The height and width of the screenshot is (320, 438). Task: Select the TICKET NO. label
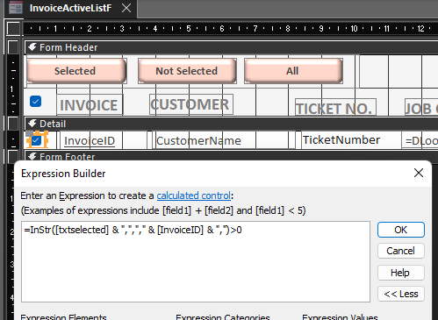tap(335, 107)
